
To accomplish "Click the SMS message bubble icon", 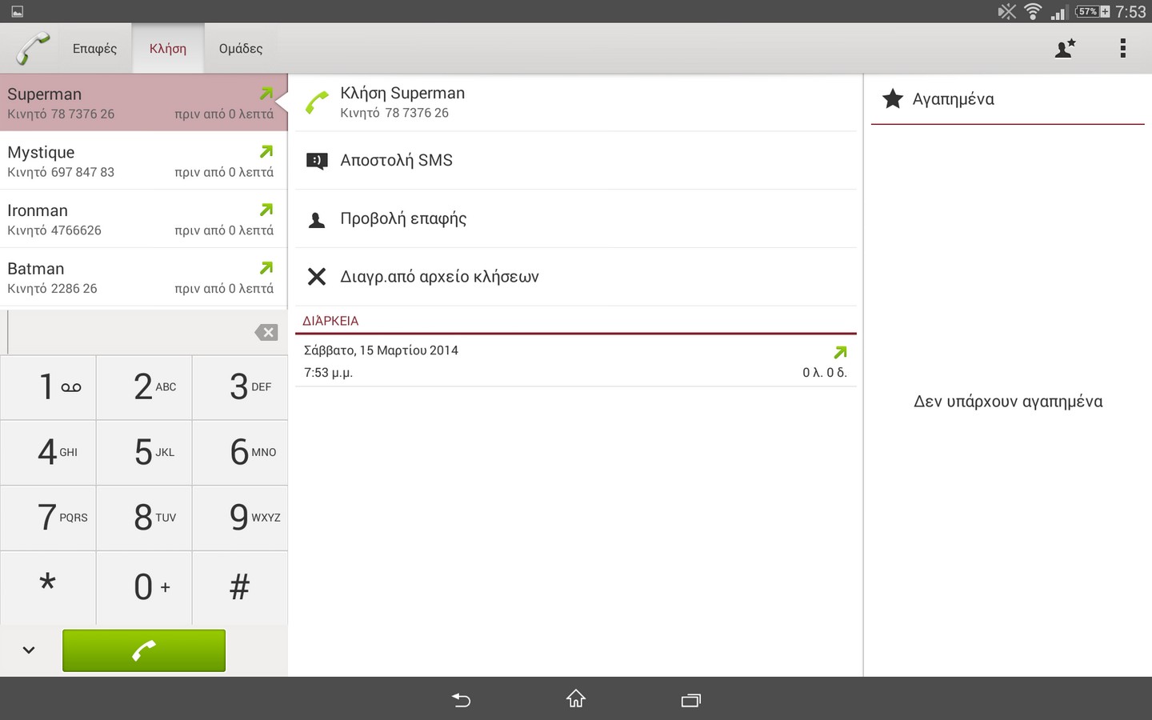I will pyautogui.click(x=317, y=162).
